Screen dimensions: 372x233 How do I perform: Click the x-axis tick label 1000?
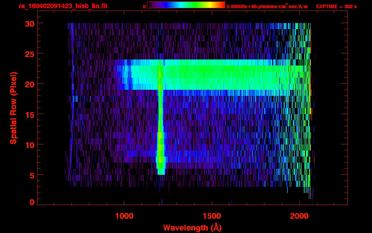(124, 216)
